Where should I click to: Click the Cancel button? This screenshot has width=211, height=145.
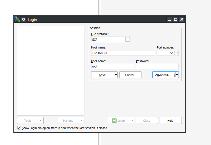tap(130, 75)
